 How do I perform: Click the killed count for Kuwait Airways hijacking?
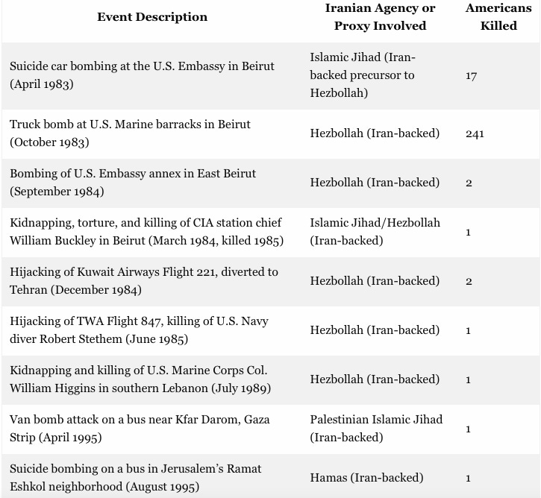[x=469, y=282]
